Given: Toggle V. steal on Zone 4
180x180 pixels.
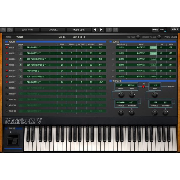Looking at the screenshot, I should pyautogui.click(x=153, y=65).
